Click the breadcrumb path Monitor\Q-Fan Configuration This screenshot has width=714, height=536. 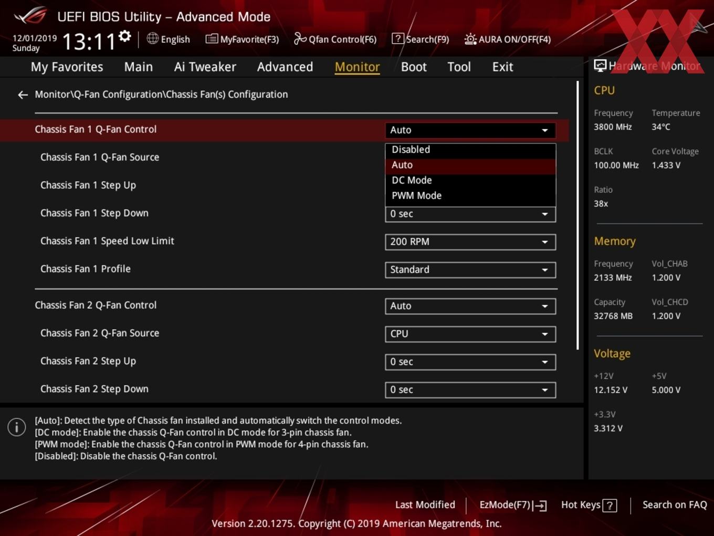[x=161, y=95]
